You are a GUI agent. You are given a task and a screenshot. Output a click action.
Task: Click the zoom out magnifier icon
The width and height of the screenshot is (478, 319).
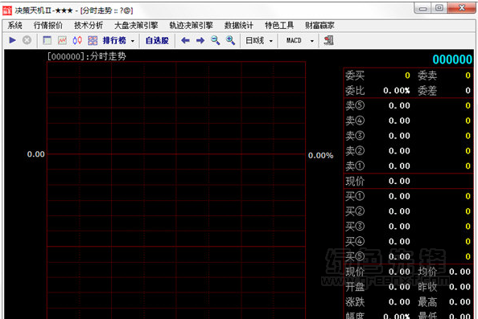(215, 40)
